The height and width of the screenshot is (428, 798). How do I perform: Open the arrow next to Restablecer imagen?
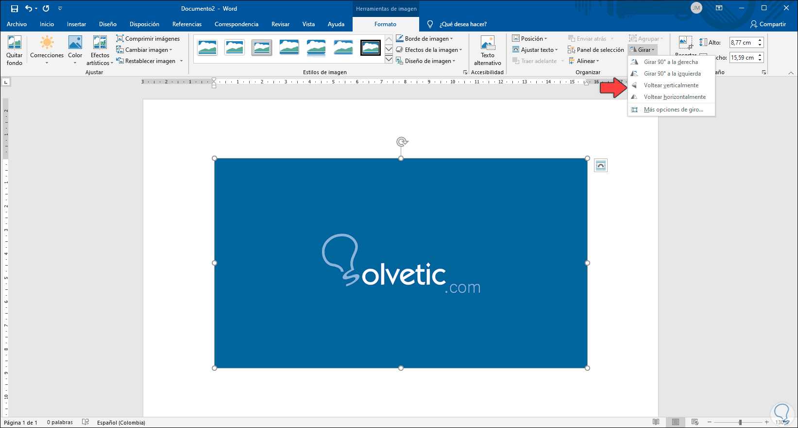click(182, 61)
